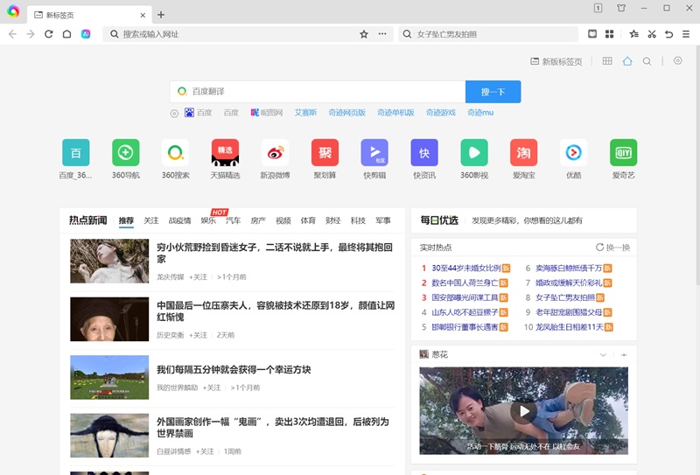Open the 360影视 shortcut tile
700x475 pixels.
[474, 159]
